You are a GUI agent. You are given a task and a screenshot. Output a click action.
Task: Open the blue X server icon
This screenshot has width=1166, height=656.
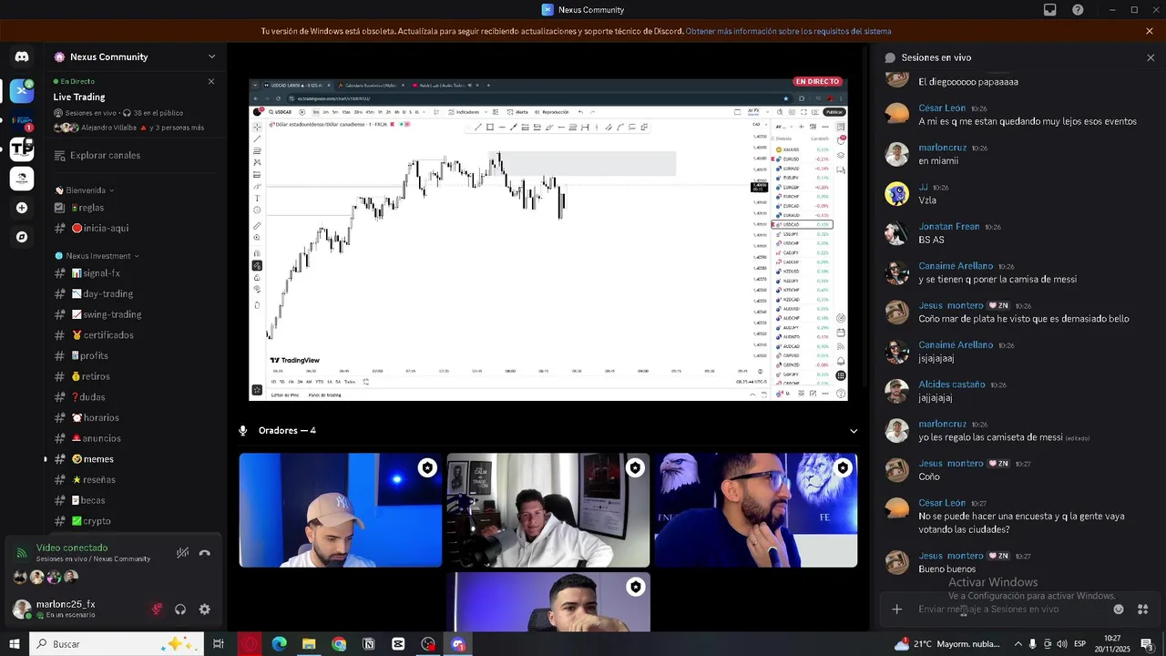click(22, 91)
